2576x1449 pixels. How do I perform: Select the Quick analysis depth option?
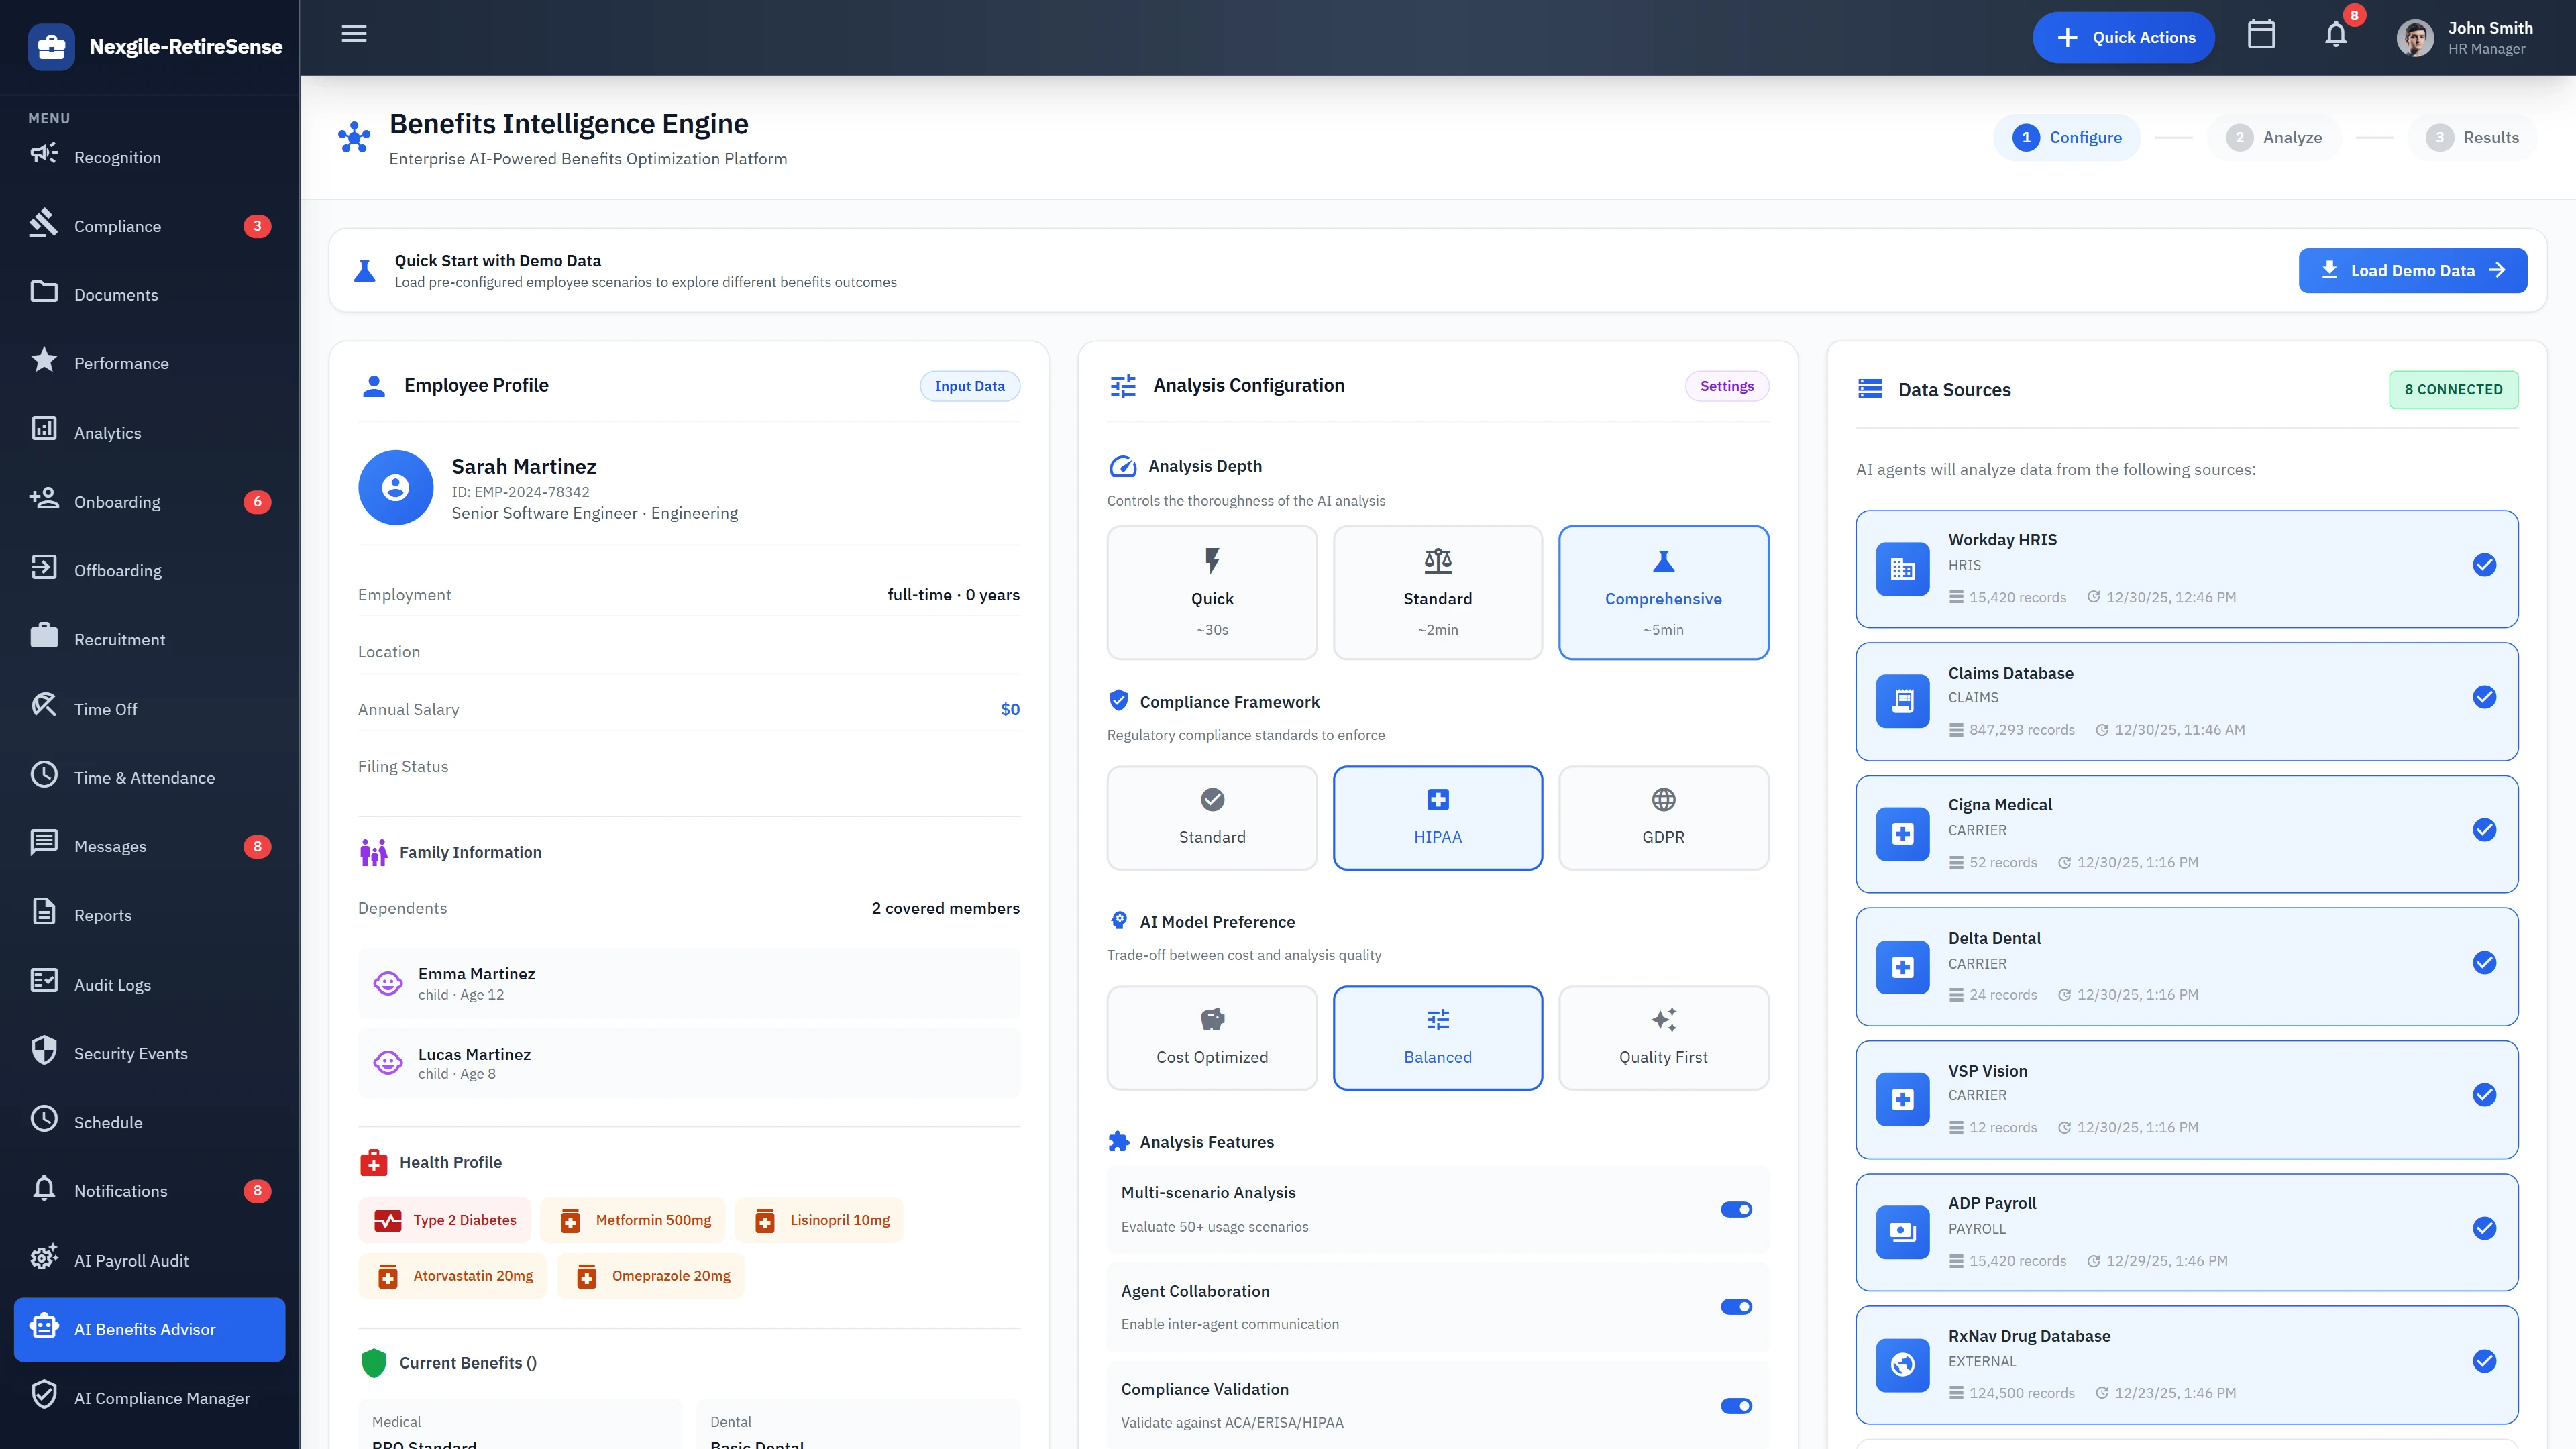point(1212,592)
